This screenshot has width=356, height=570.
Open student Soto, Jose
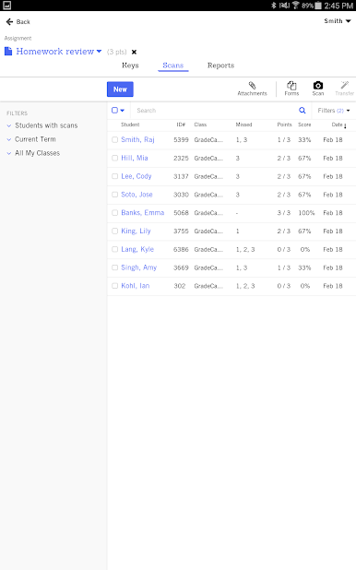pyautogui.click(x=136, y=195)
